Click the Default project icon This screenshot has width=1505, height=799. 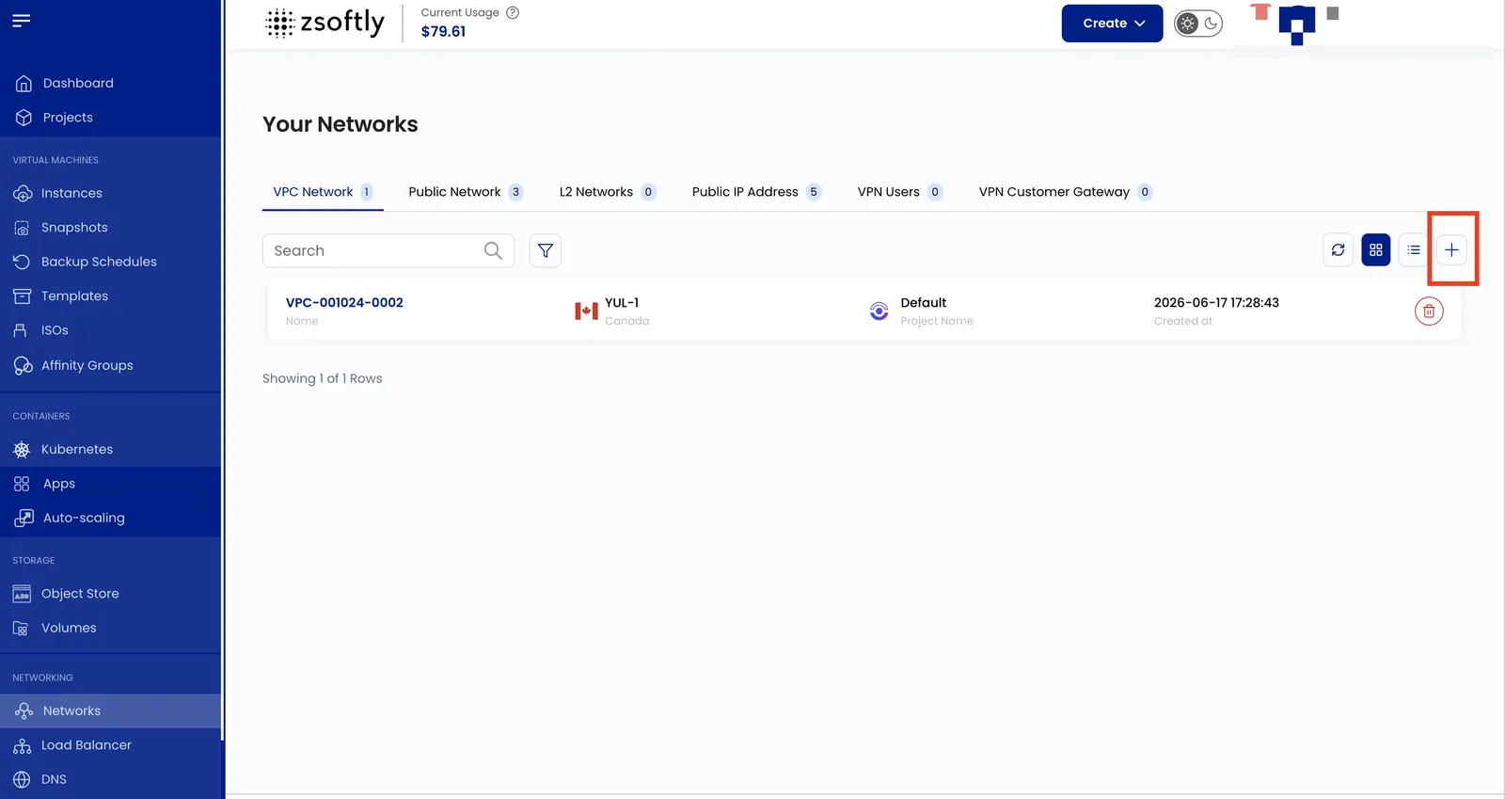point(879,311)
